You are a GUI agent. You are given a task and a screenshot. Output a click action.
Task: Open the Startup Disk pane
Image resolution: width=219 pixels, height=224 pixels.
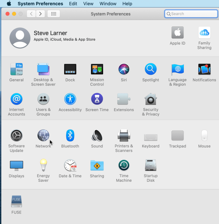coord(150,166)
